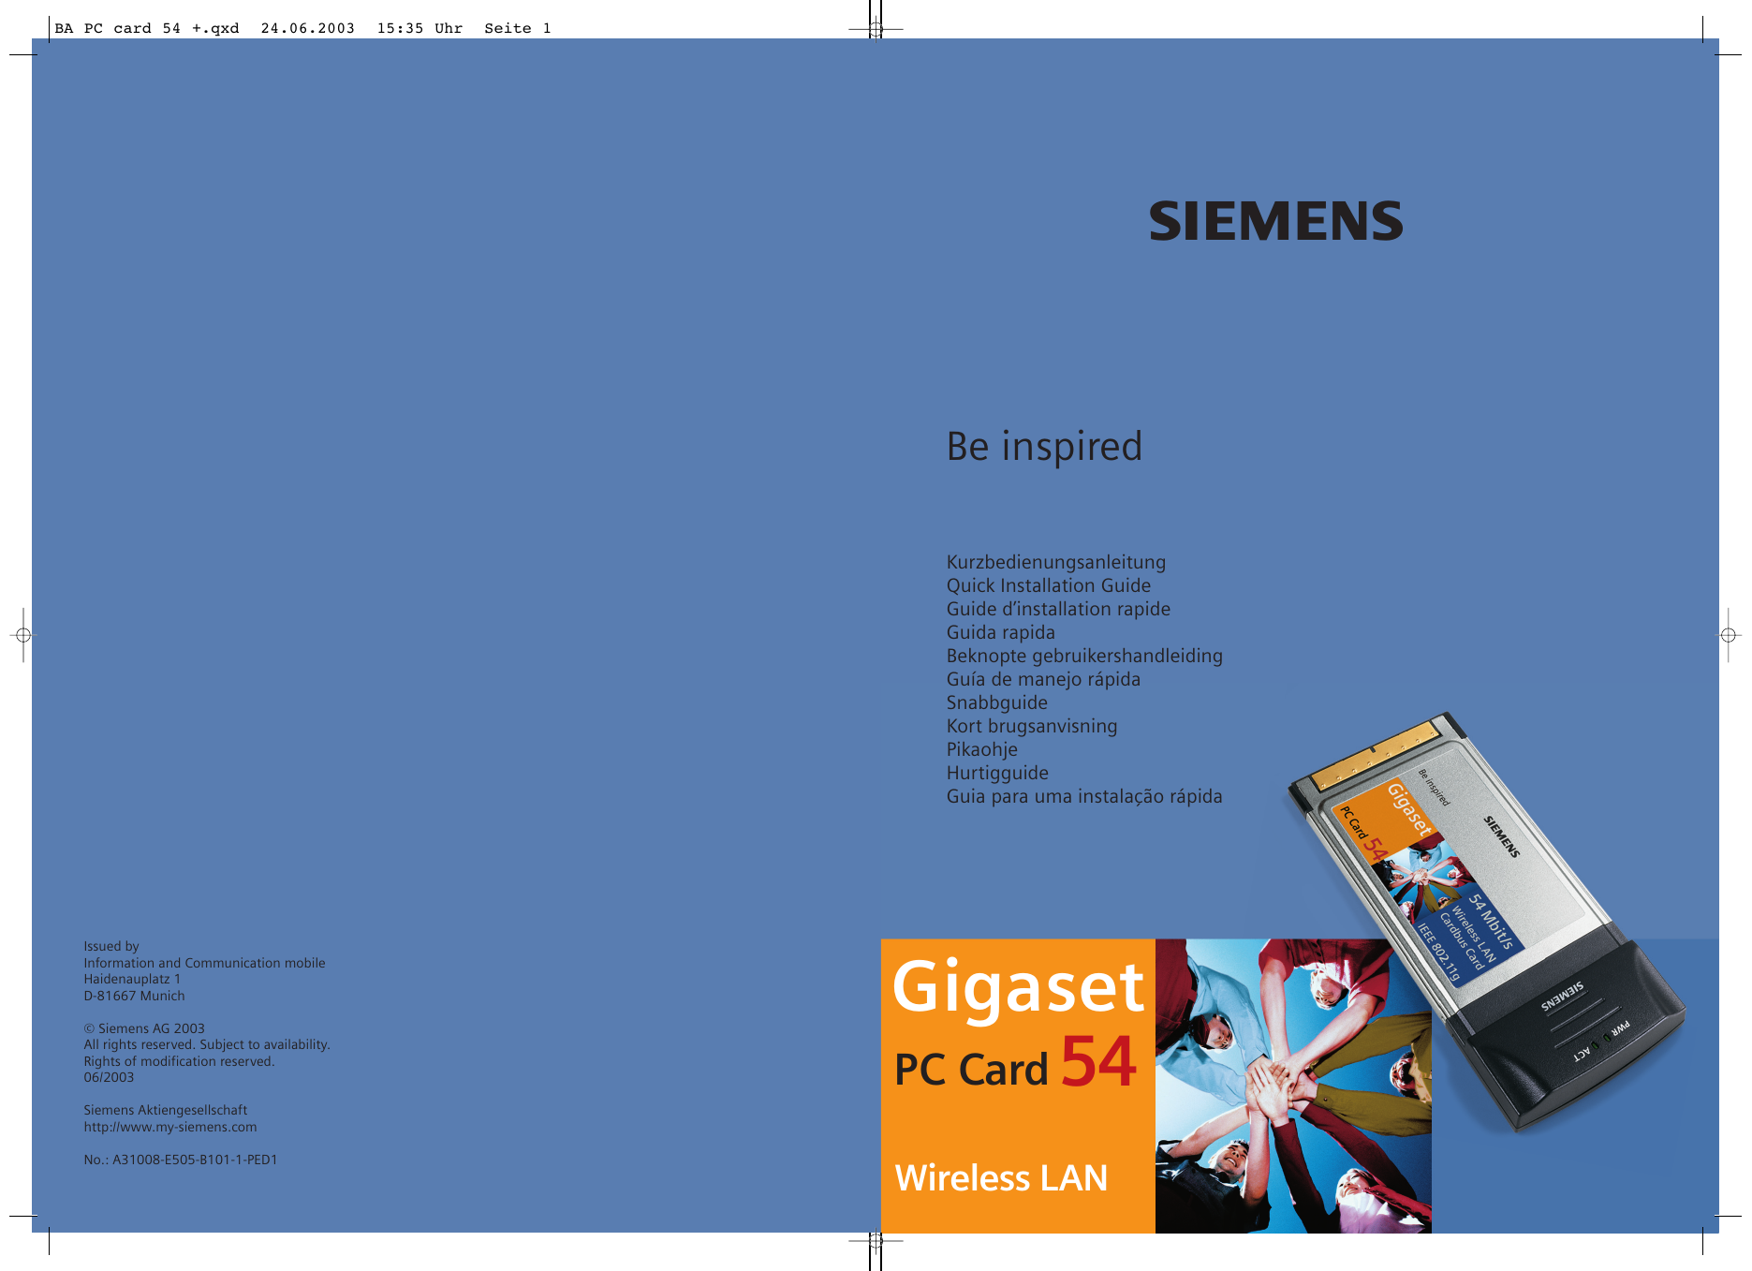The height and width of the screenshot is (1271, 1752).
Task: Open the my-siemens.com web address
Action: pyautogui.click(x=170, y=1127)
